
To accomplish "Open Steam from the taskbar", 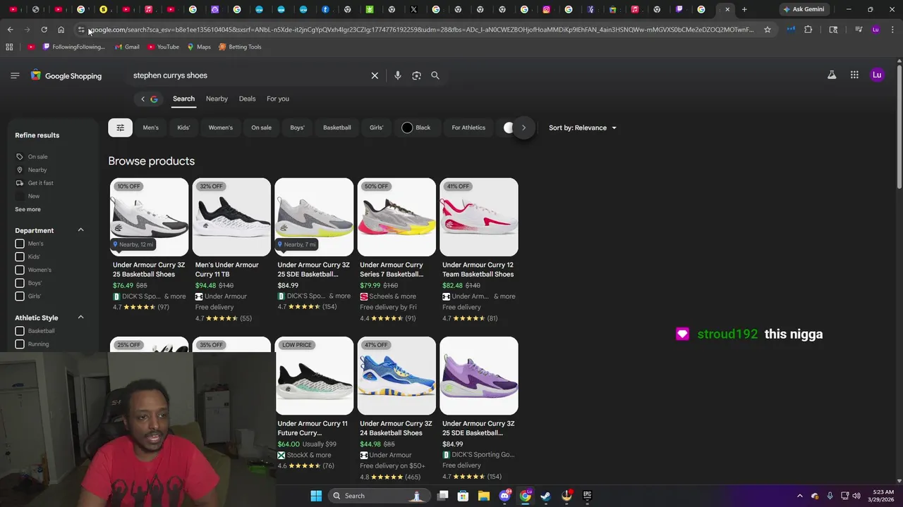I will coord(545,496).
